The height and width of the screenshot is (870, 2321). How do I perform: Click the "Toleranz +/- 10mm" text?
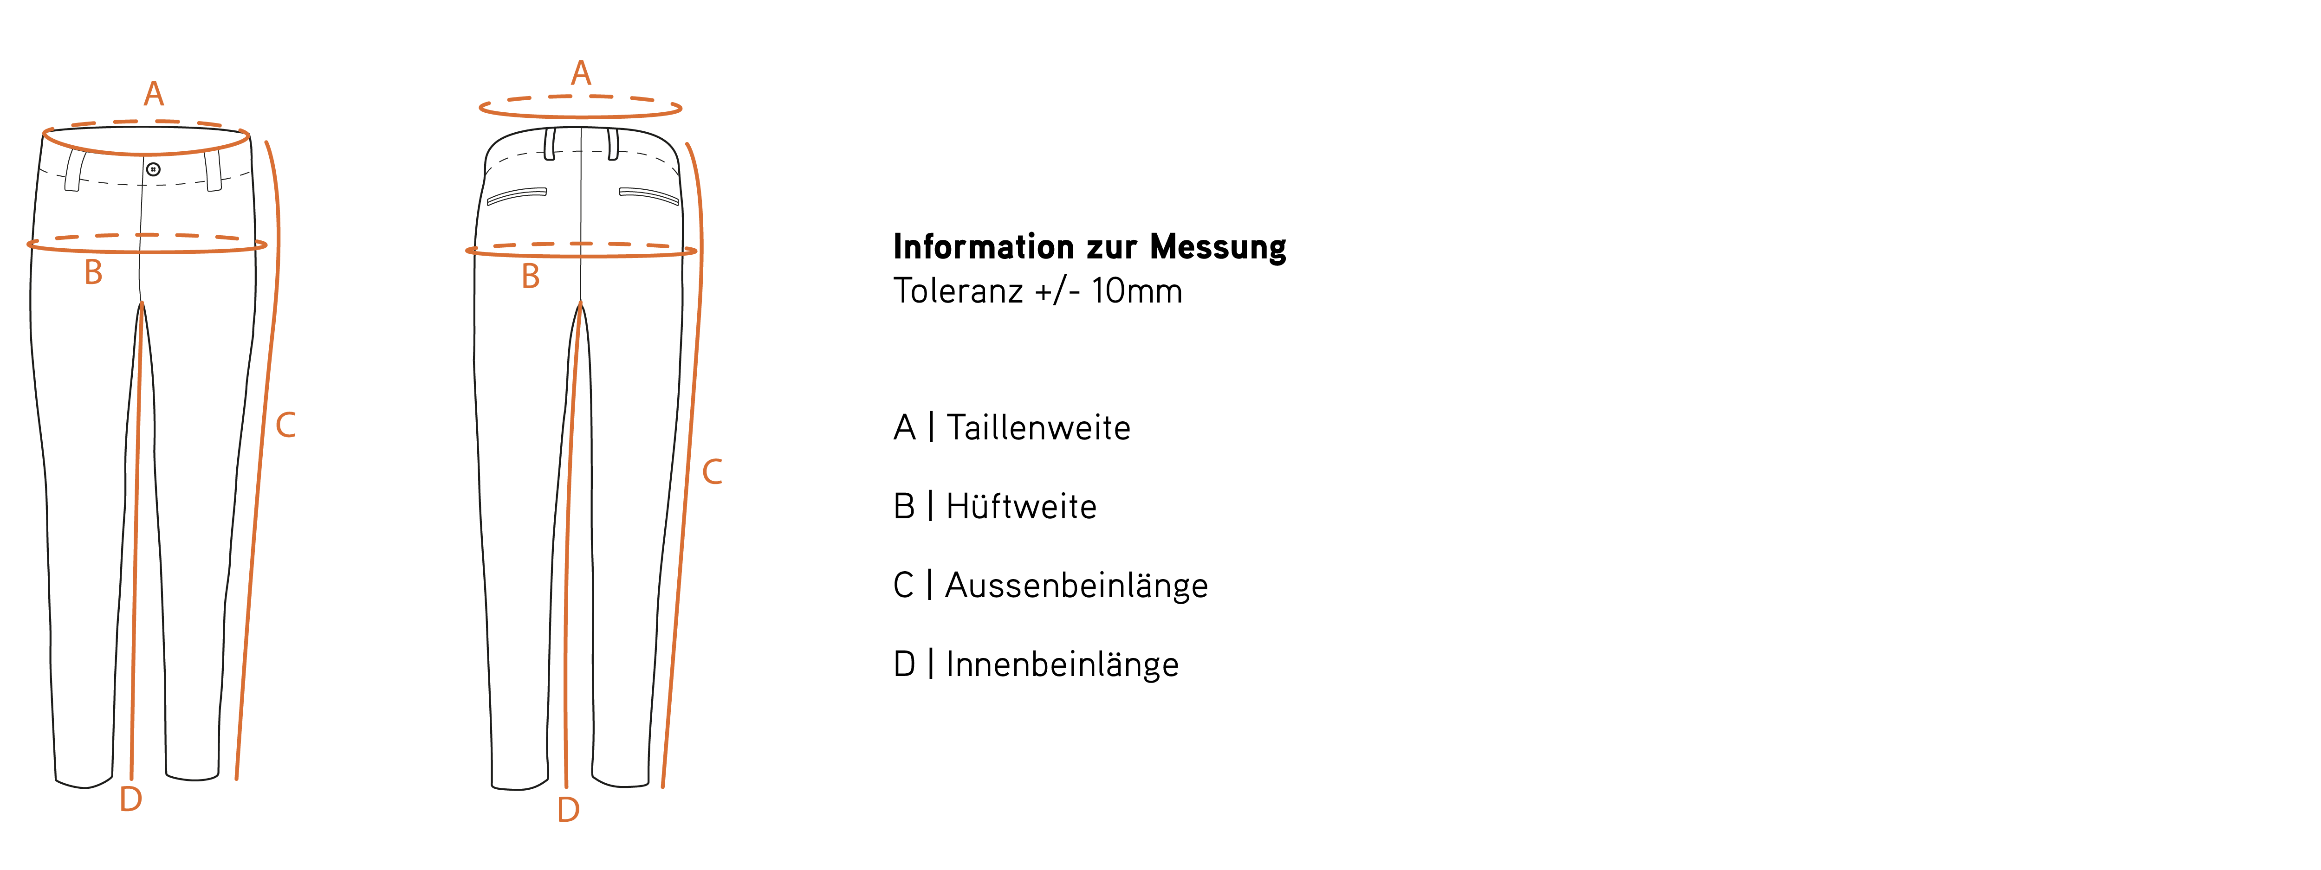pyautogui.click(x=1037, y=291)
